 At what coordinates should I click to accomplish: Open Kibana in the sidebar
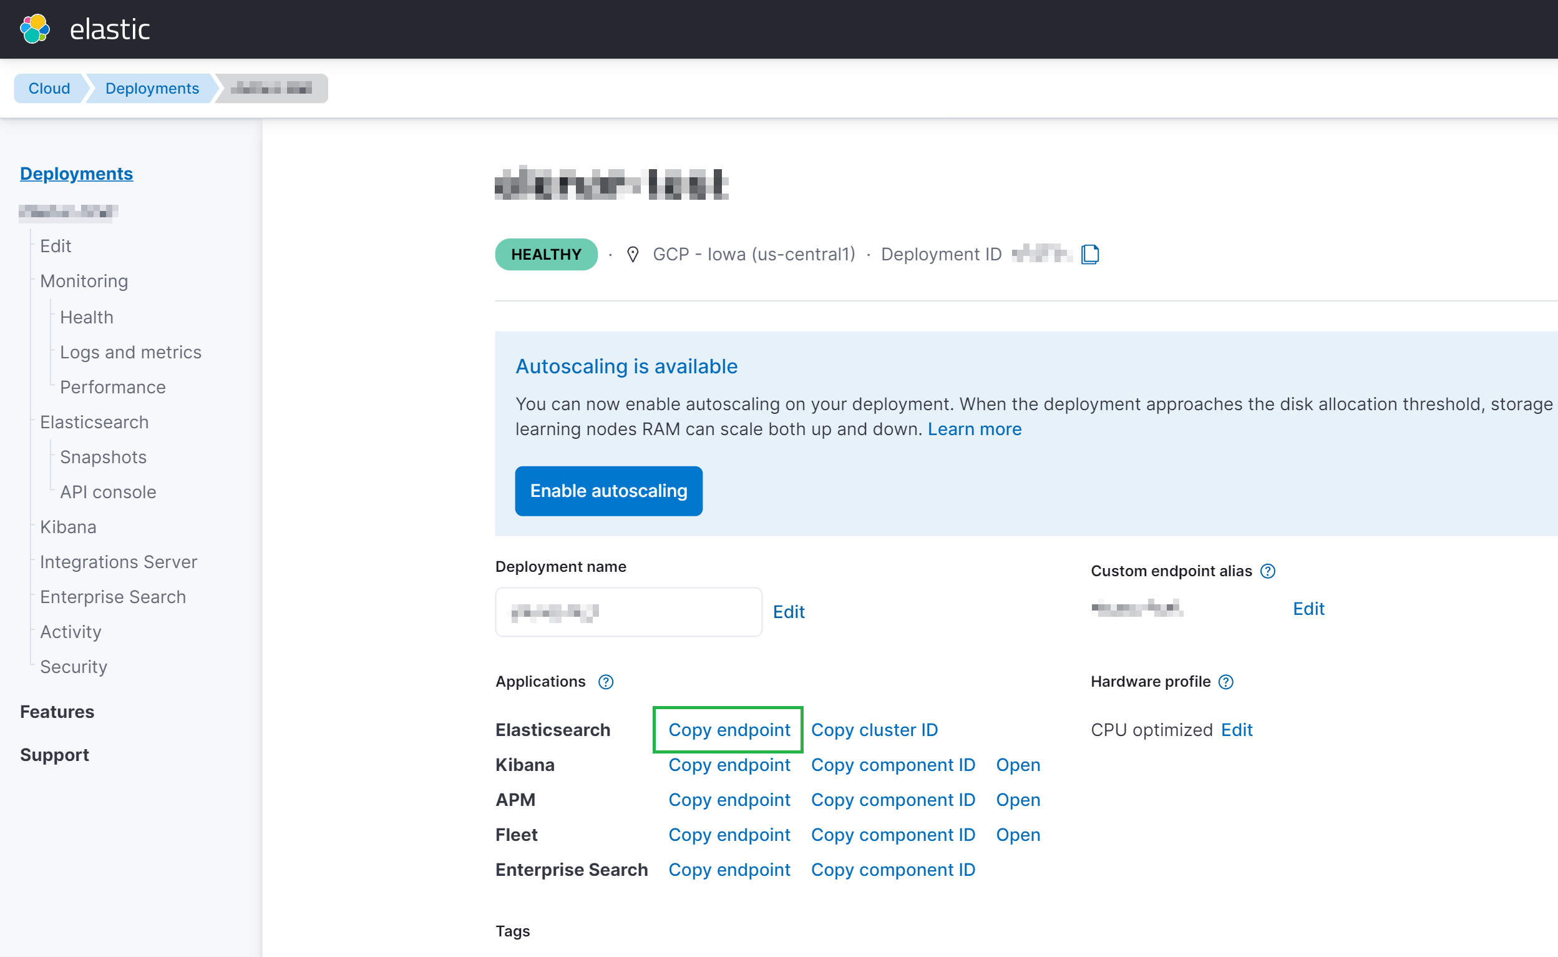pos(68,528)
